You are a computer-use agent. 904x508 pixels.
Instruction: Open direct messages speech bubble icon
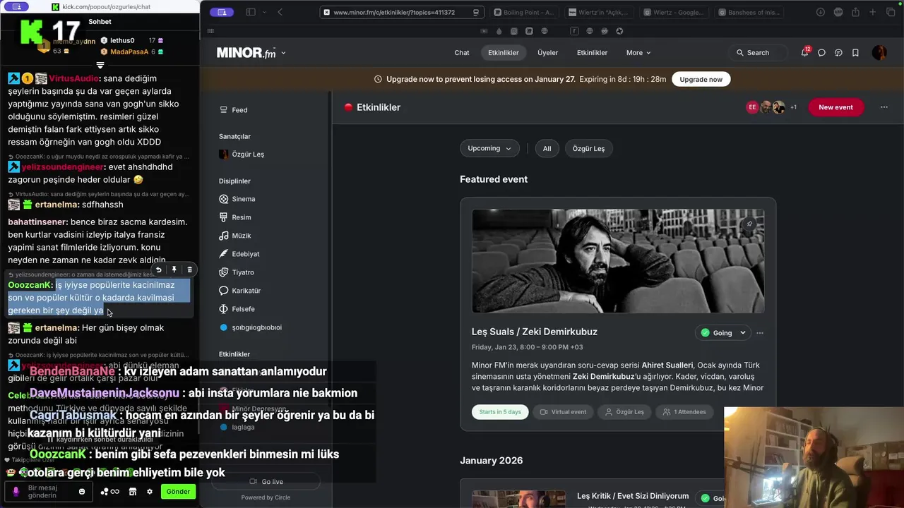coord(821,53)
